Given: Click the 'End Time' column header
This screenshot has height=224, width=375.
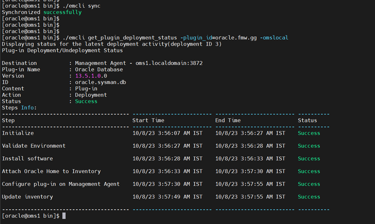Looking at the screenshot, I should coord(228,120).
